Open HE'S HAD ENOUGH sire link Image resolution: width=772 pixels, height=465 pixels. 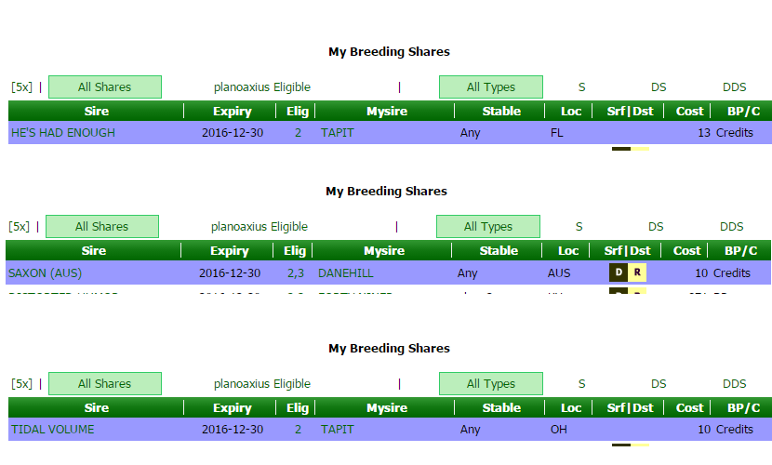point(63,133)
